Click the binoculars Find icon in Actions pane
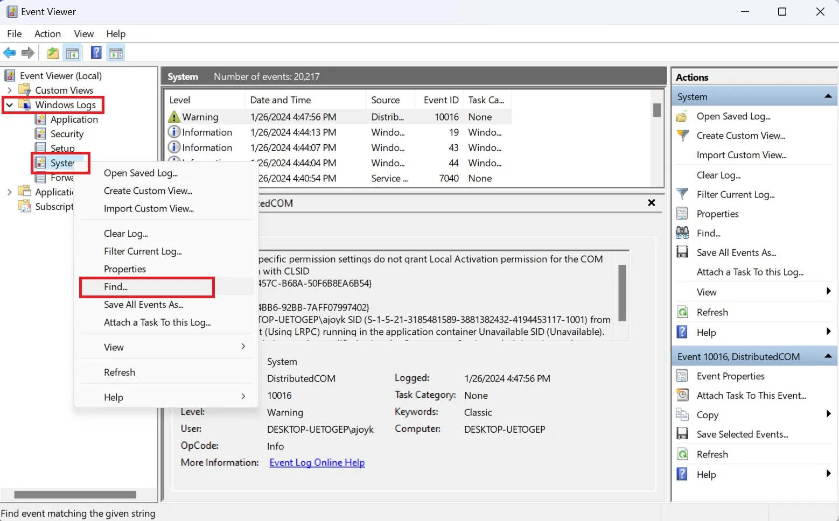This screenshot has height=521, width=839. click(x=682, y=233)
